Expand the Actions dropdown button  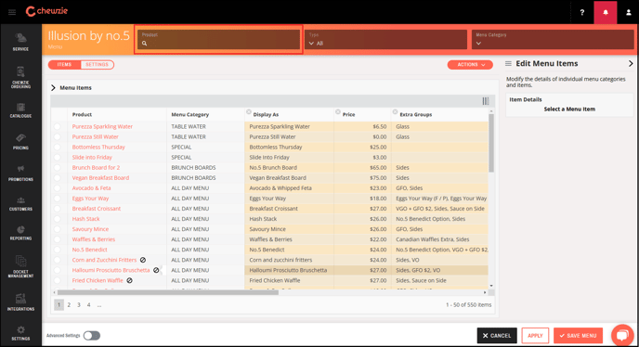tap(470, 65)
